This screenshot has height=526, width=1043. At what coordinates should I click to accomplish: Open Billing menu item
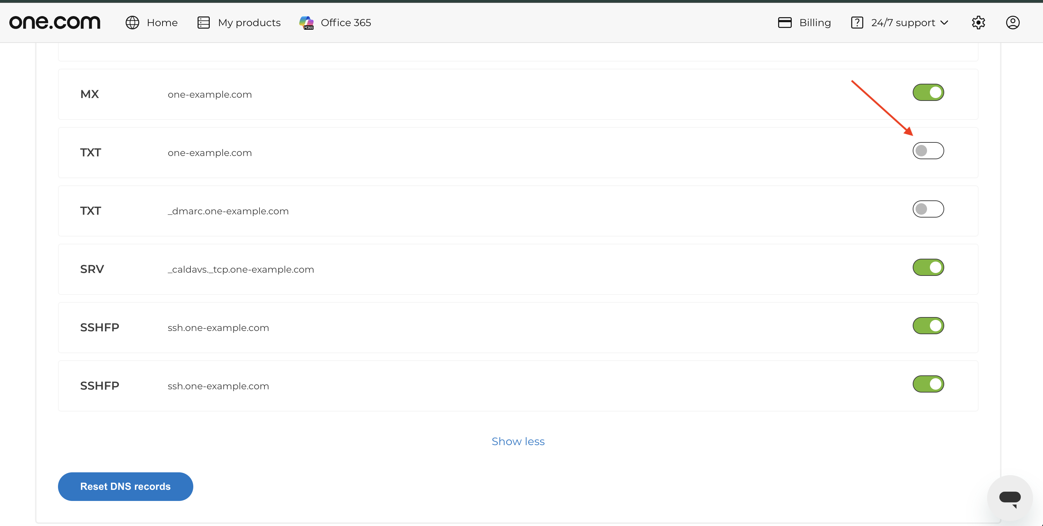coord(815,23)
